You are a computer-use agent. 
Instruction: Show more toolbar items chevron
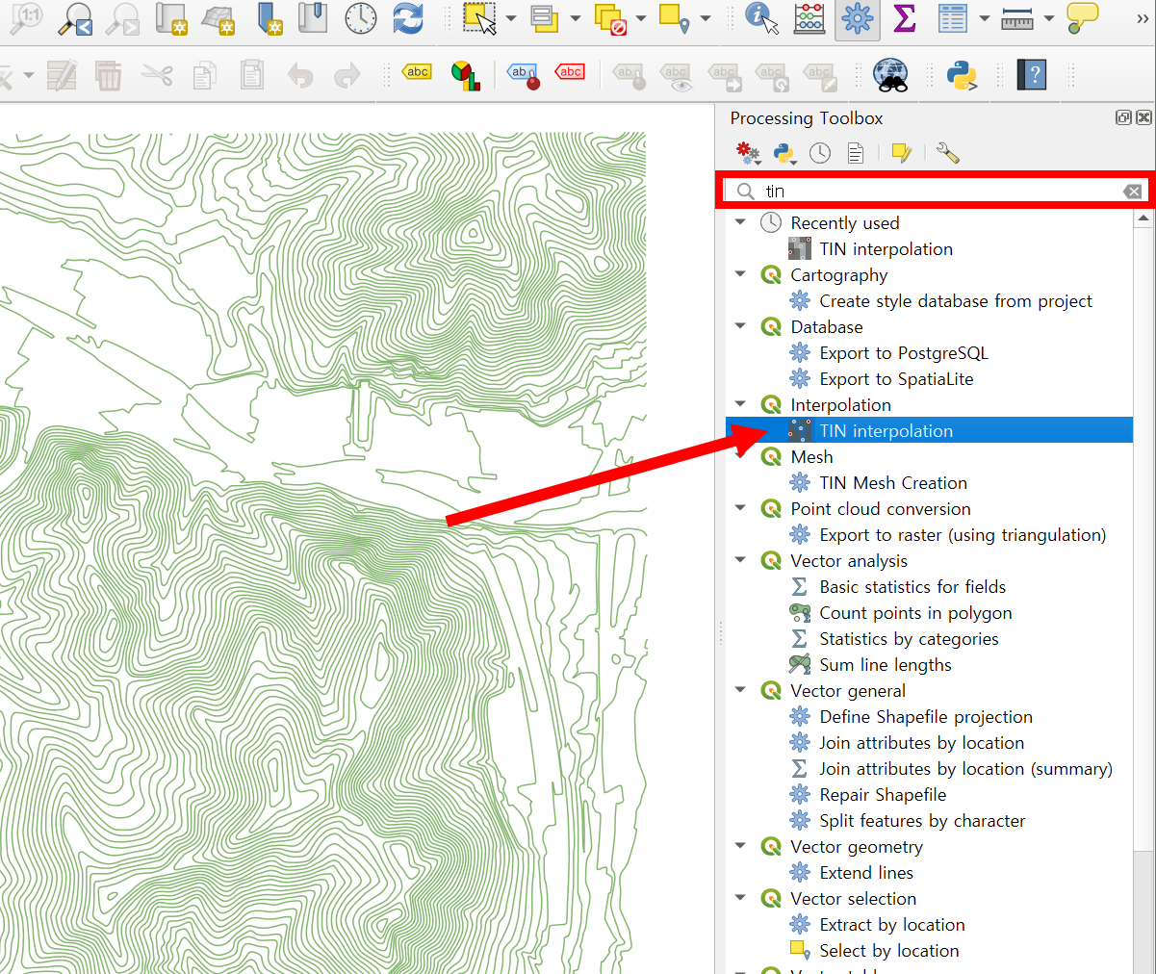(1143, 18)
